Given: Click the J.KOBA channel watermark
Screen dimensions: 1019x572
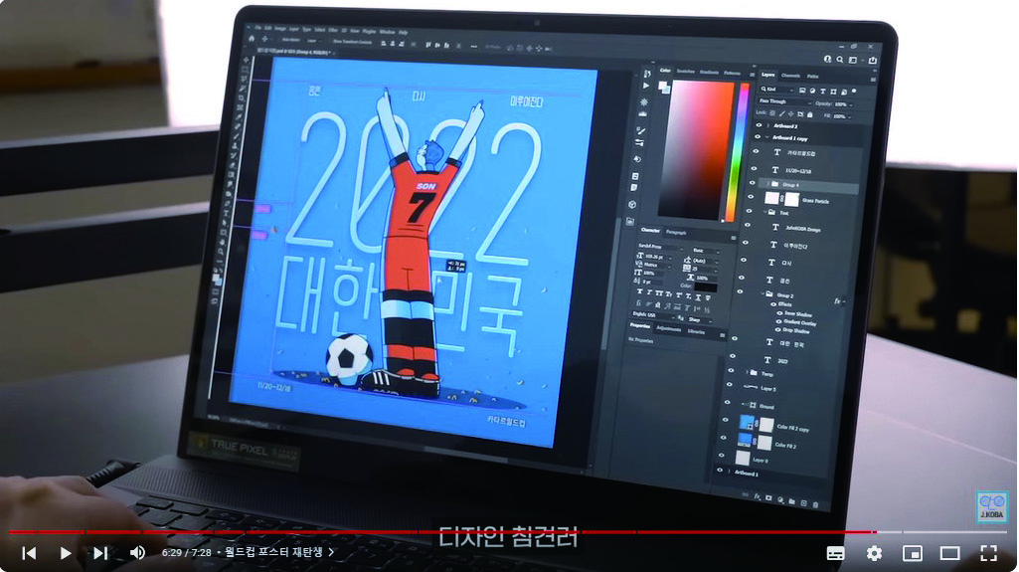Looking at the screenshot, I should [x=992, y=506].
